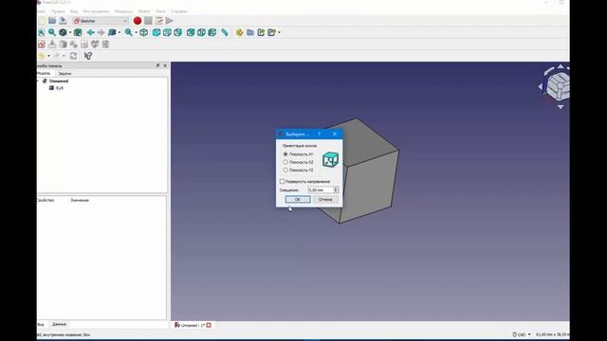Start recording a macro with the red circle
This screenshot has width=607, height=341.
138,21
